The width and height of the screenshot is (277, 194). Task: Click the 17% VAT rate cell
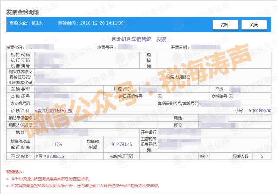click(x=58, y=144)
